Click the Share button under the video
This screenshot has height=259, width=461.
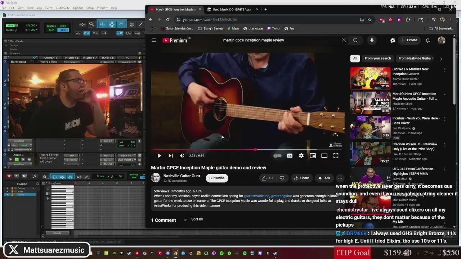click(301, 178)
